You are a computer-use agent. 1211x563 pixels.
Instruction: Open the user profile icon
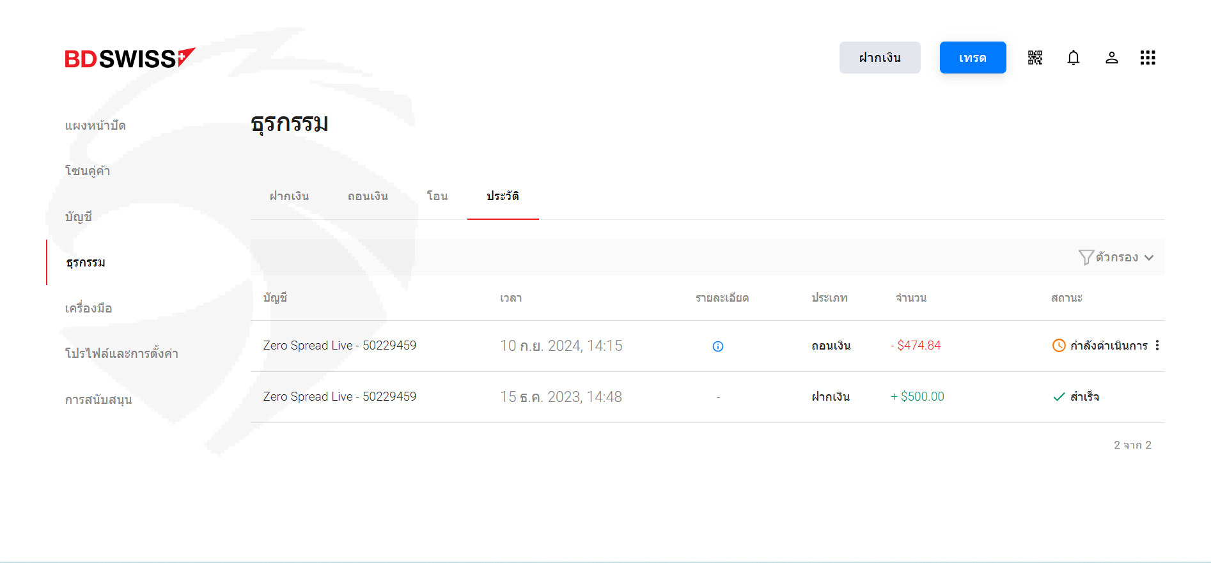(x=1112, y=58)
